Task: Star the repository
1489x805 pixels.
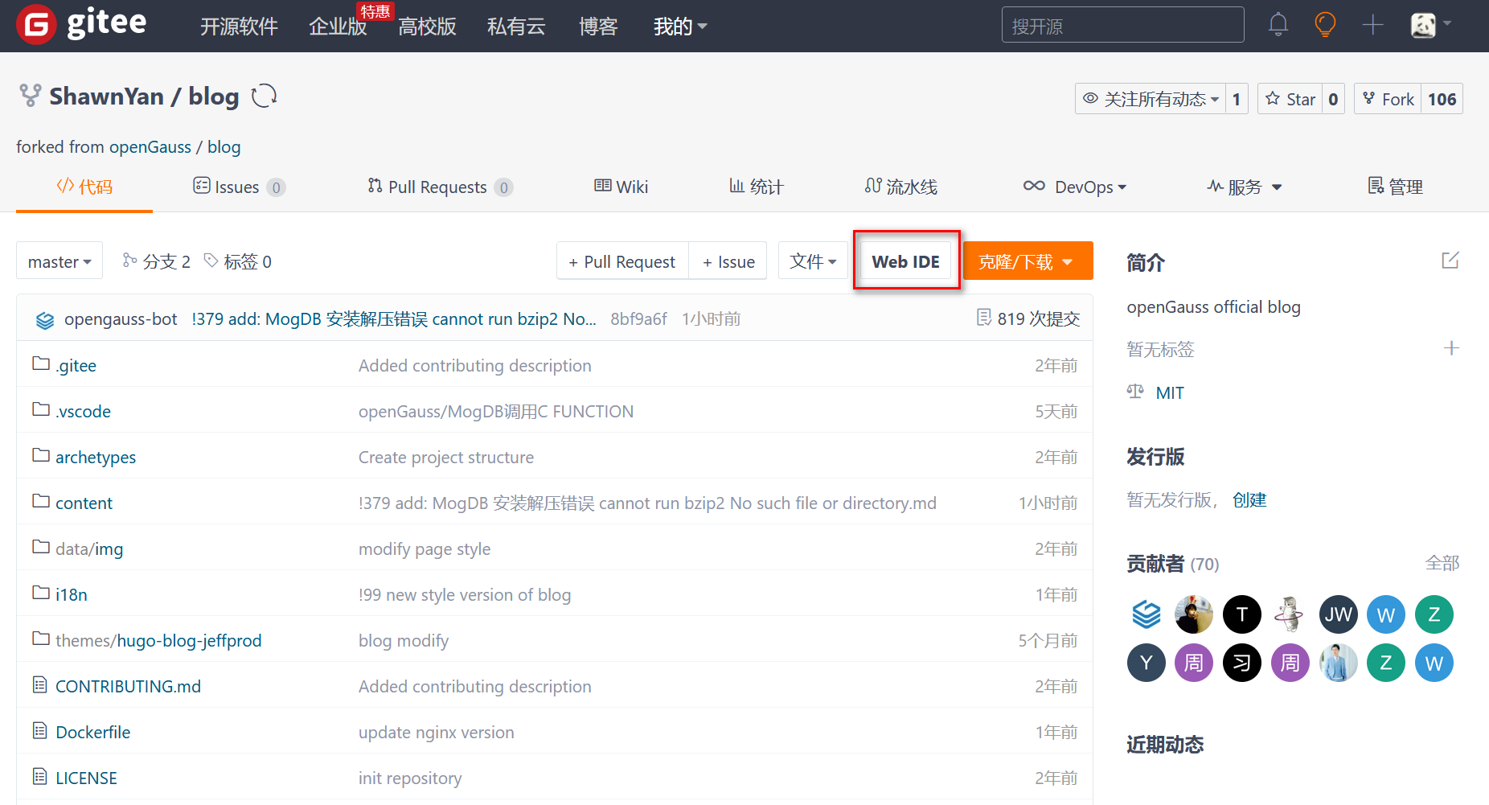Action: (1290, 99)
